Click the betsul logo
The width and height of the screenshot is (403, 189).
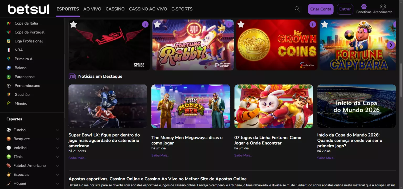click(x=29, y=9)
